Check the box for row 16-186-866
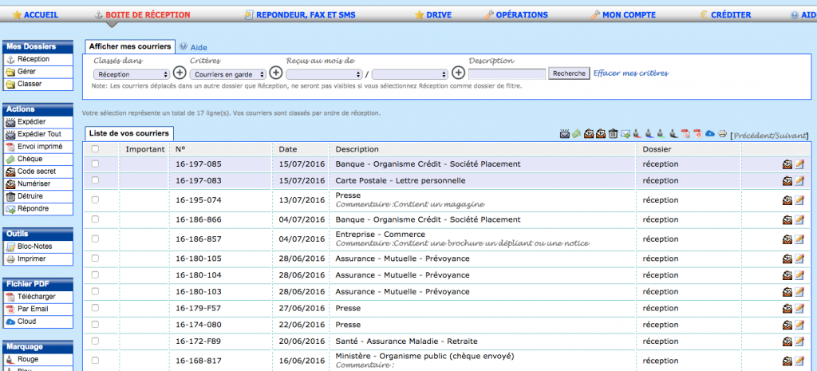Screen dimensions: 817x371 [x=96, y=219]
